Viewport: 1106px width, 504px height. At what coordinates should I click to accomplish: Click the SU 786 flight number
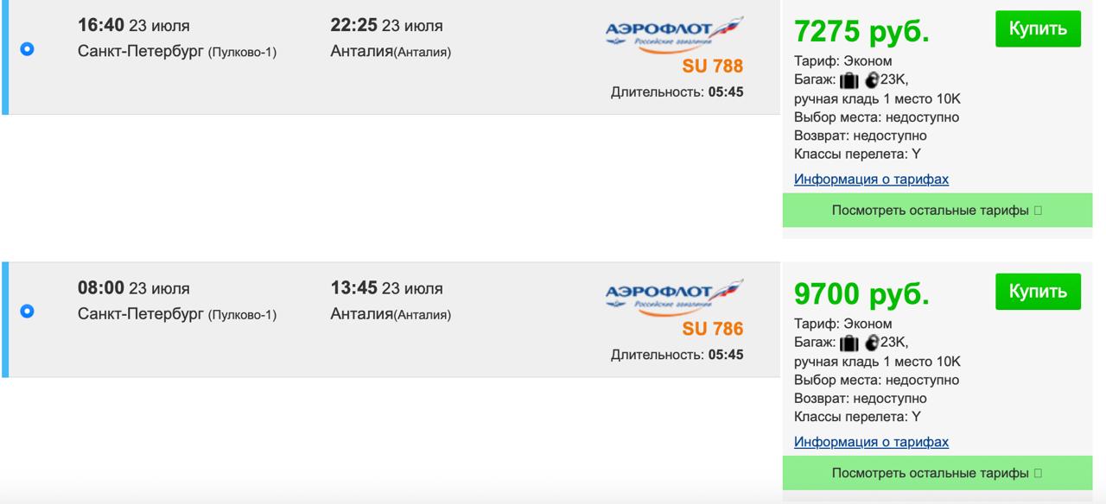pos(712,329)
